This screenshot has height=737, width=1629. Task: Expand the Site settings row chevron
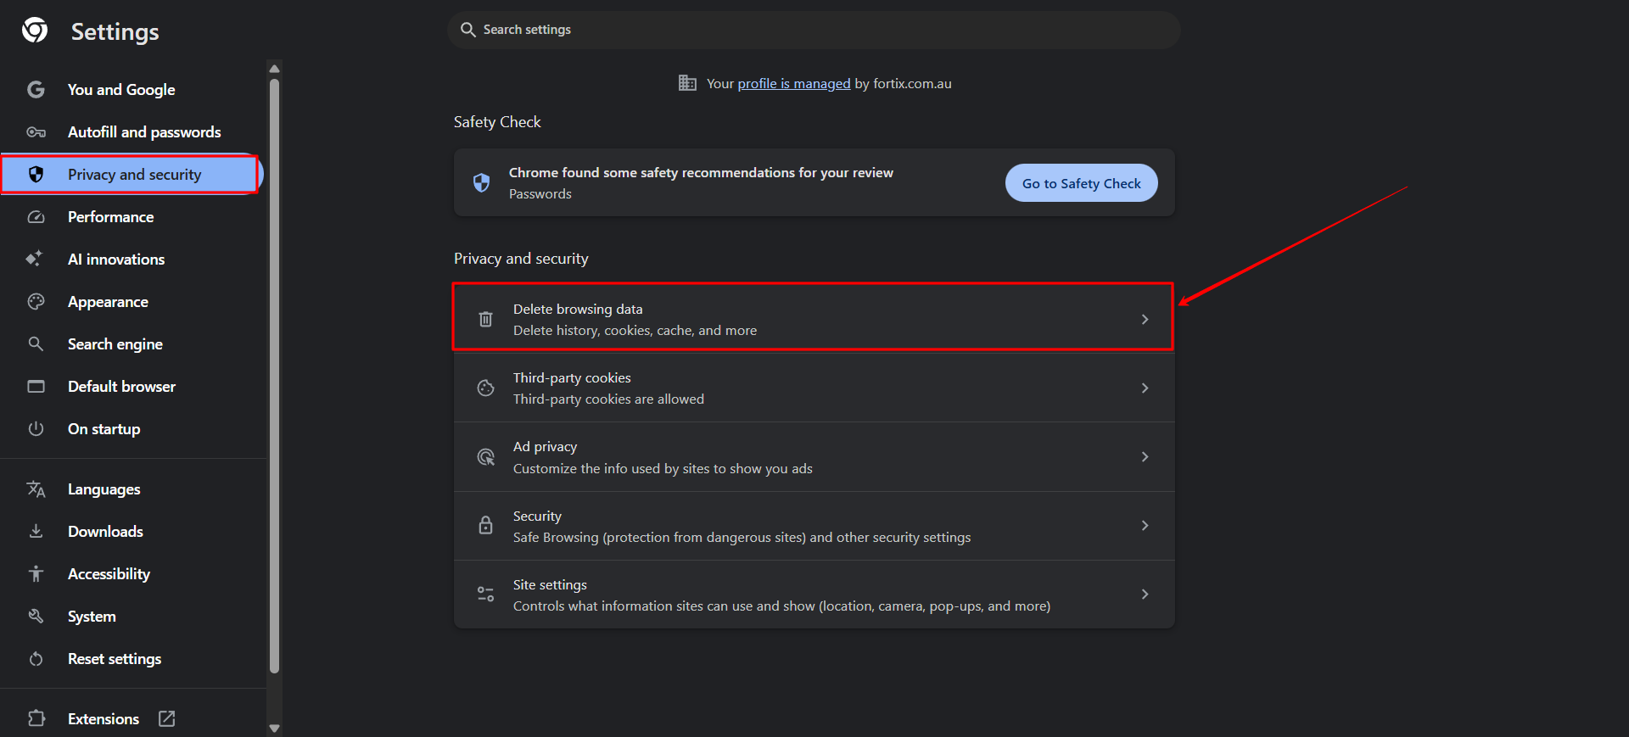point(1145,595)
